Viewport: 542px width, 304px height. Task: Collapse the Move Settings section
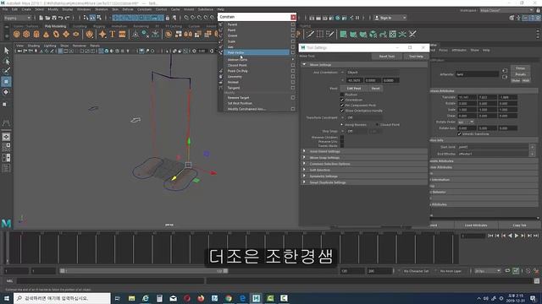(304, 64)
